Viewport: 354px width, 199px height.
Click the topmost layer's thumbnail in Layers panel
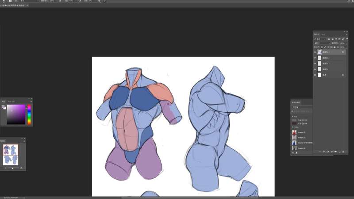pos(319,52)
